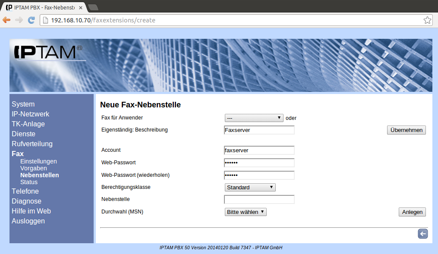The width and height of the screenshot is (438, 254).
Task: Open the Berechtigungsklasse Standard dropdown
Action: 250,187
